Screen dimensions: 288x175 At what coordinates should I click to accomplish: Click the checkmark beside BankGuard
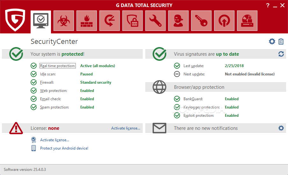(x=177, y=99)
